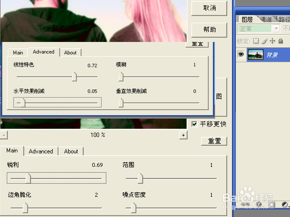The image size is (290, 217).
Task: Click lock position move icon
Action: coord(273,41)
